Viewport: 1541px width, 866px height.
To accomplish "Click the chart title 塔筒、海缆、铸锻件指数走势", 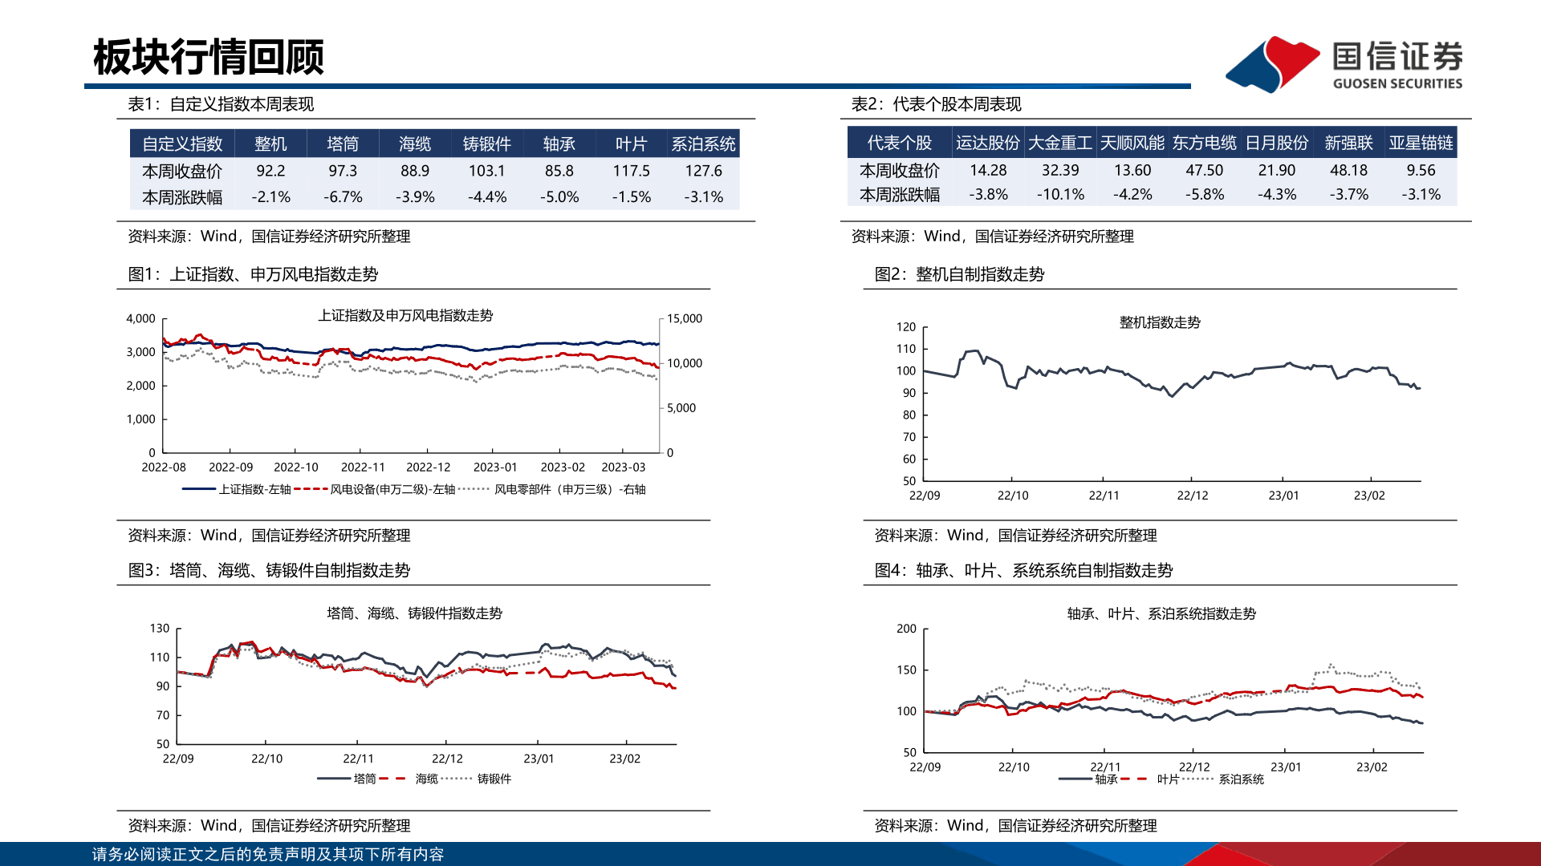I will (414, 613).
